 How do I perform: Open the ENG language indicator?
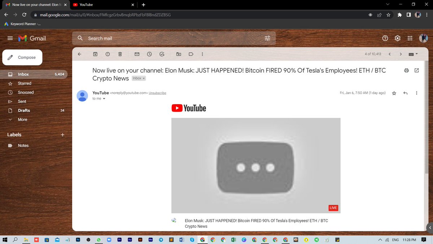click(395, 240)
